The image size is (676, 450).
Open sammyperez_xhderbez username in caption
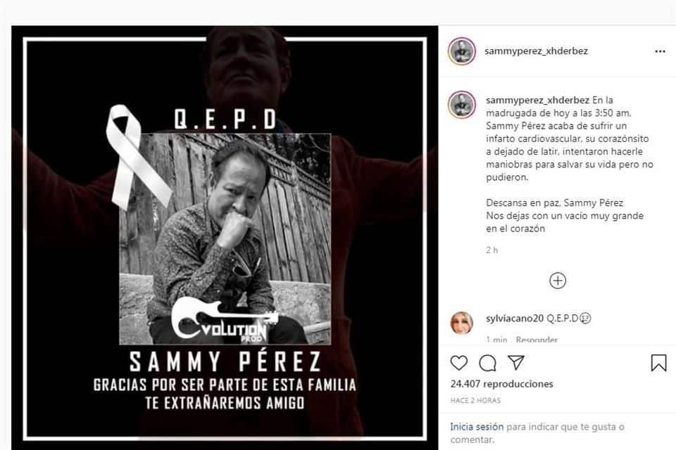click(537, 100)
